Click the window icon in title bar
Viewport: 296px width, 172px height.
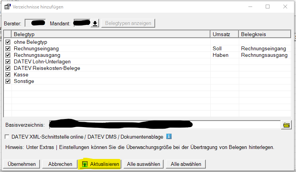[7, 7]
